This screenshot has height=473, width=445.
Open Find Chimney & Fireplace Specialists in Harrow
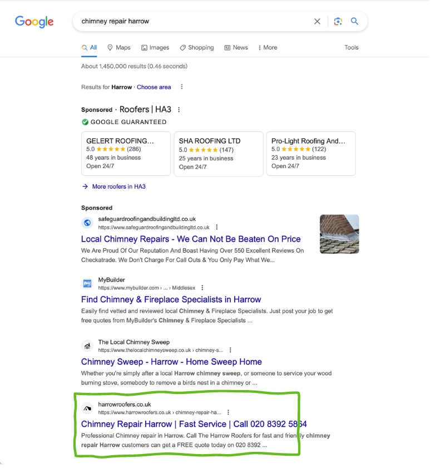(171, 299)
